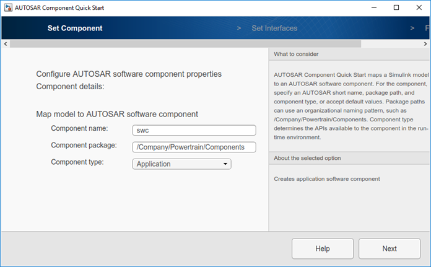Click Next to continue
431x267 pixels.
point(389,249)
